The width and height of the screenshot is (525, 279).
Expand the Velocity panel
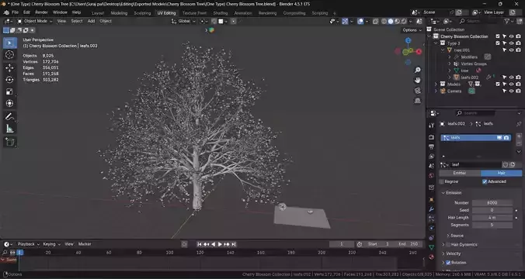(x=443, y=253)
